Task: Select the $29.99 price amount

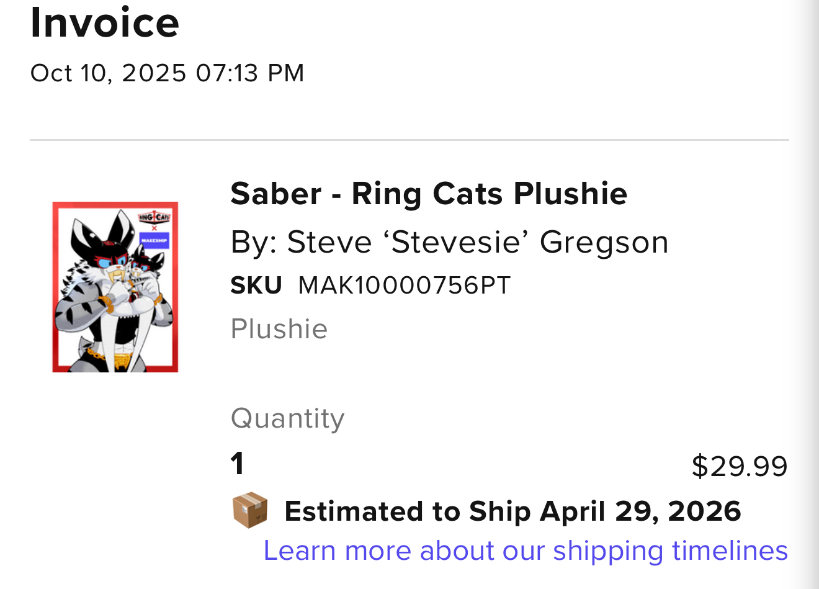Action: 739,466
